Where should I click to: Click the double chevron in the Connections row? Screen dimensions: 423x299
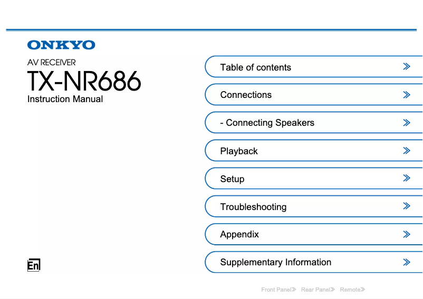pos(406,95)
